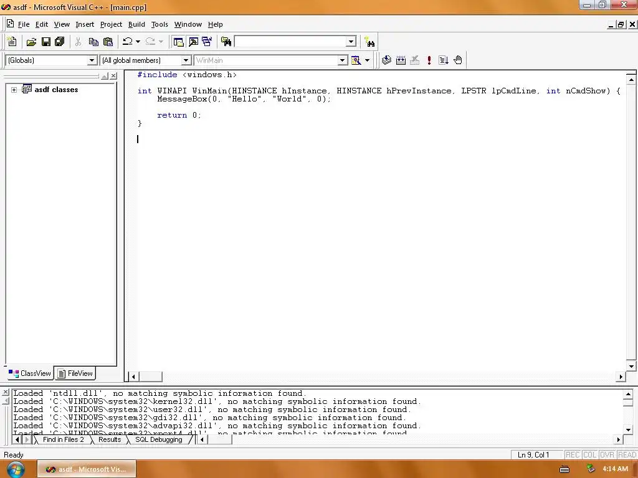638x478 pixels.
Task: Click the 4:14 AM clock in tray
Action: (615, 469)
